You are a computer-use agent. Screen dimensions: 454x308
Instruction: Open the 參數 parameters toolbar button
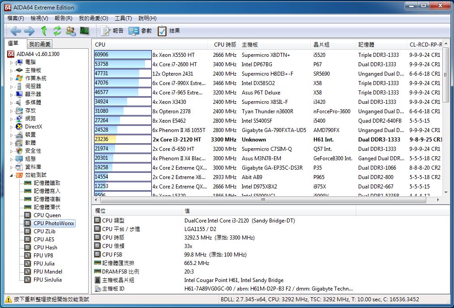coord(140,31)
